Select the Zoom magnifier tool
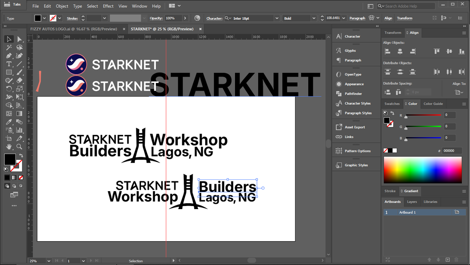 pos(19,147)
